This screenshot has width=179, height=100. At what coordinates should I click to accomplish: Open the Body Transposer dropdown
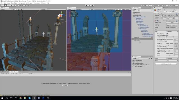click(172, 58)
